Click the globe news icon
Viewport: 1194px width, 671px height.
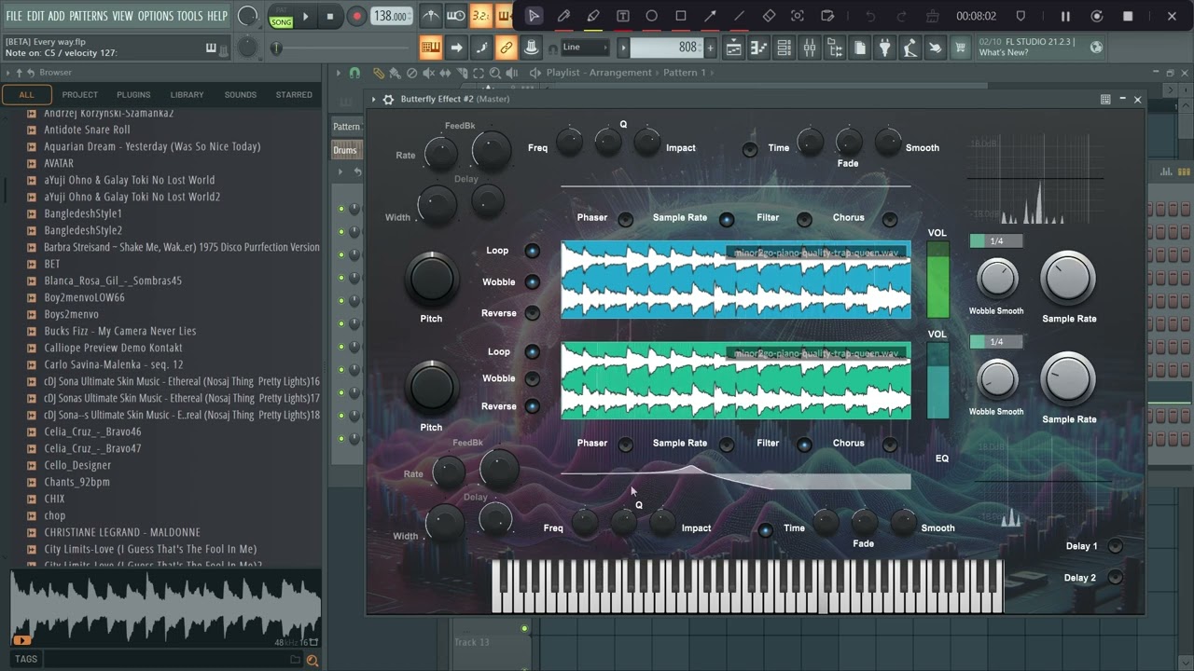[1096, 48]
